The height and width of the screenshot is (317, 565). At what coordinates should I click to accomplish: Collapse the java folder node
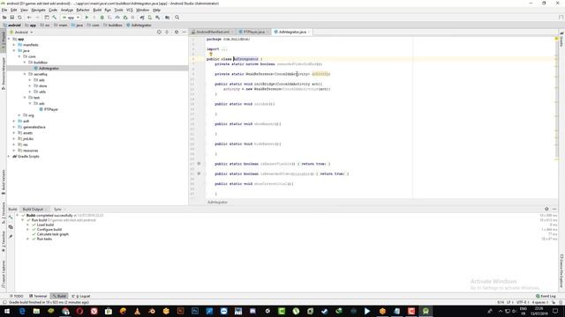[x=14, y=51]
